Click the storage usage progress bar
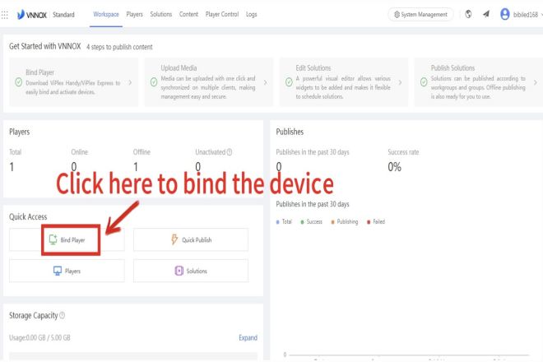The width and height of the screenshot is (543, 362). point(133,356)
